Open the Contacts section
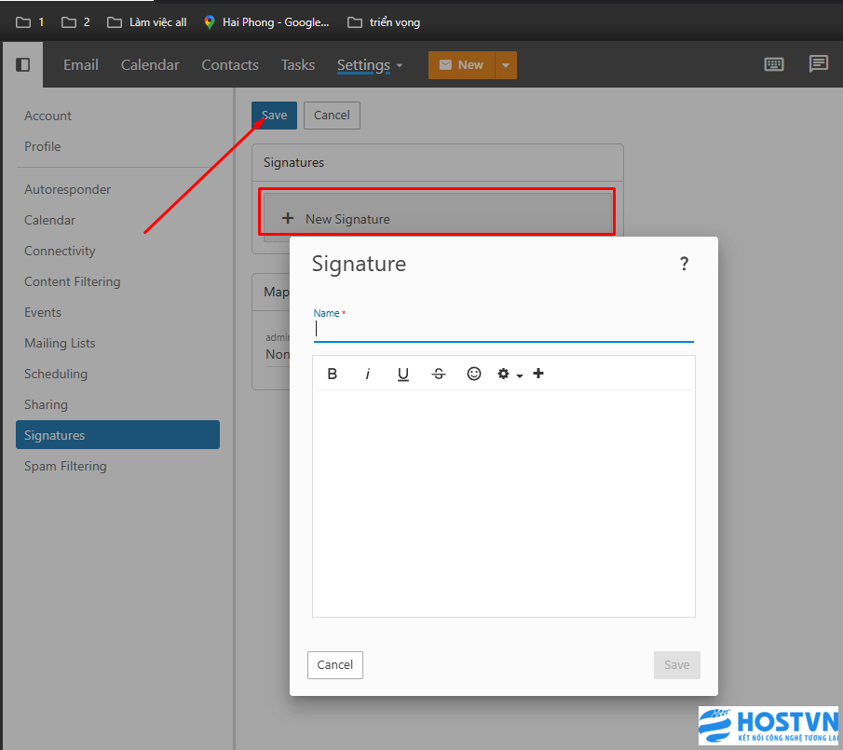The width and height of the screenshot is (843, 750). pos(230,65)
